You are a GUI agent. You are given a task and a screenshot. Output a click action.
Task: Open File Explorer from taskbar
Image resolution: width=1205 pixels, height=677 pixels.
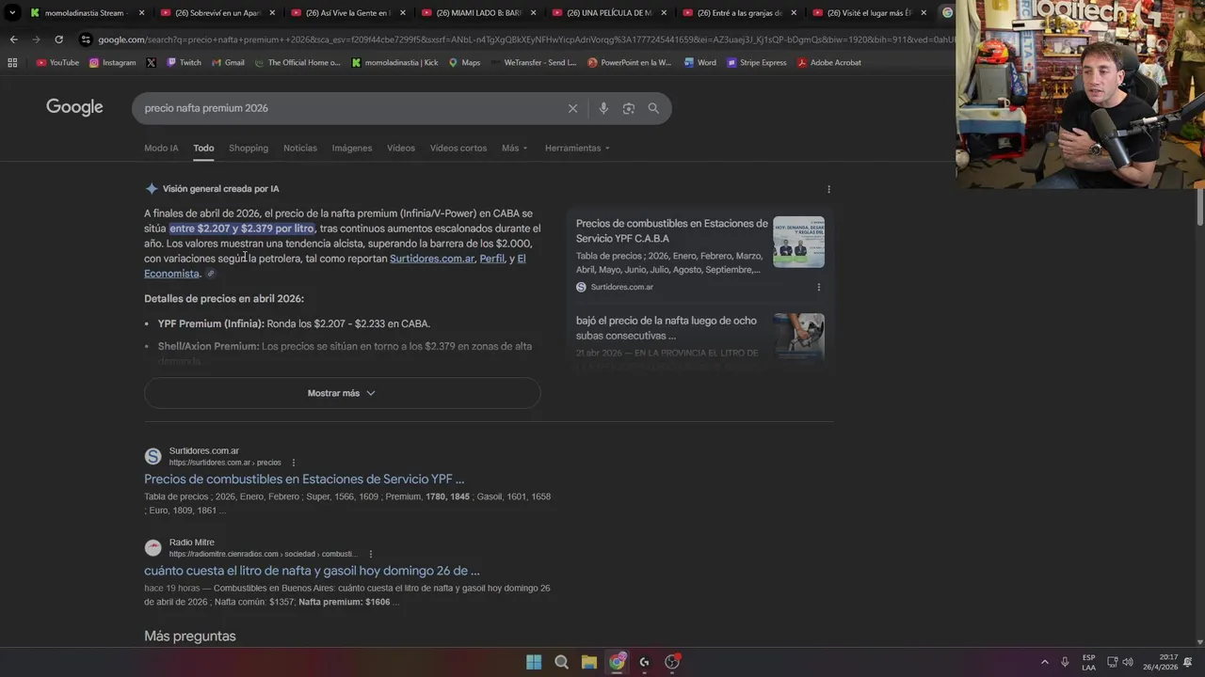pos(588,662)
